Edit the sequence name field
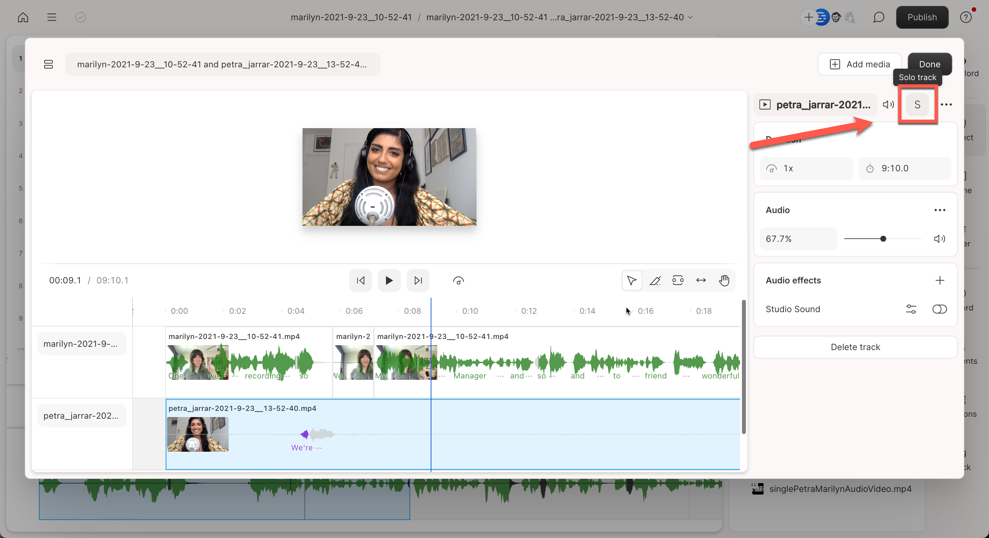The height and width of the screenshot is (538, 989). click(223, 64)
